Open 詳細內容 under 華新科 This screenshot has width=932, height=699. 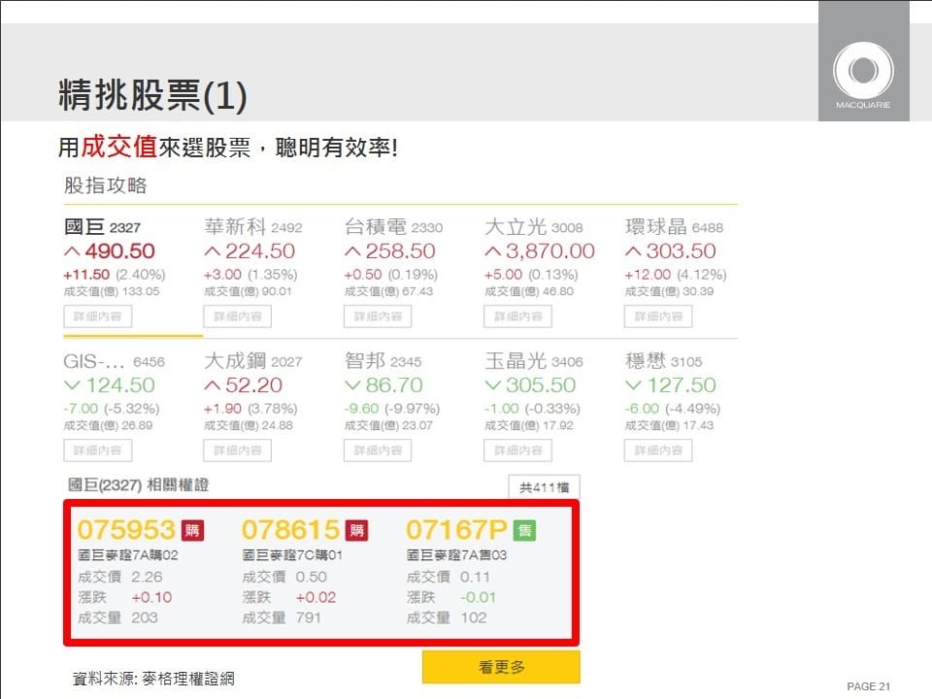(237, 316)
